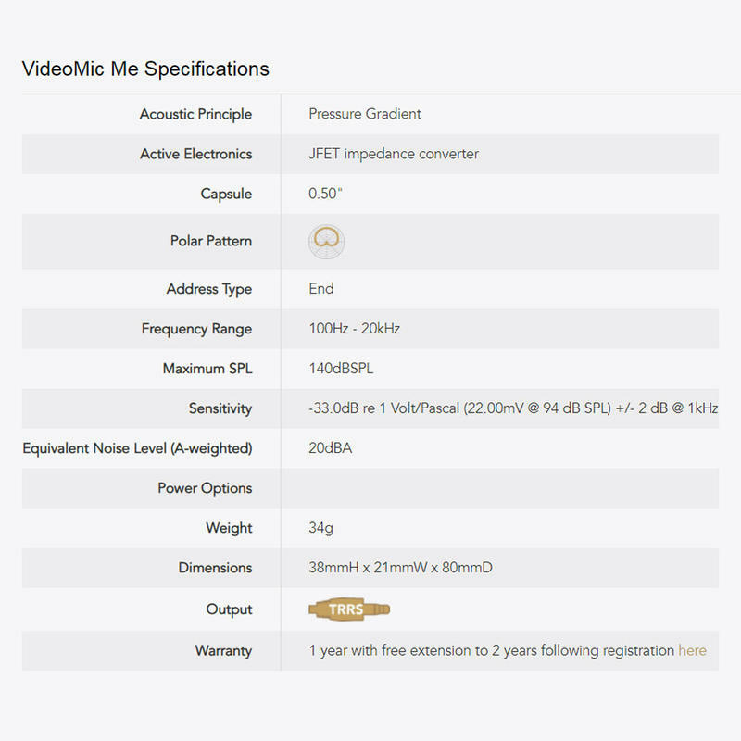741x741 pixels.
Task: Select the Maximum SPL label
Action: coord(207,369)
